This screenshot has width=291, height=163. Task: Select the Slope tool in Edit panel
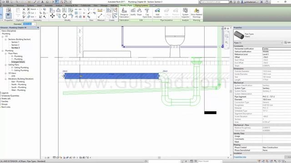click(x=139, y=12)
